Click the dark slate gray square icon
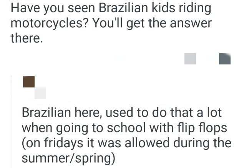249x168 pixels. (224, 59)
